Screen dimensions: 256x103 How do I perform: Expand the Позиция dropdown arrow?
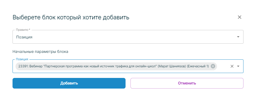click(238, 66)
